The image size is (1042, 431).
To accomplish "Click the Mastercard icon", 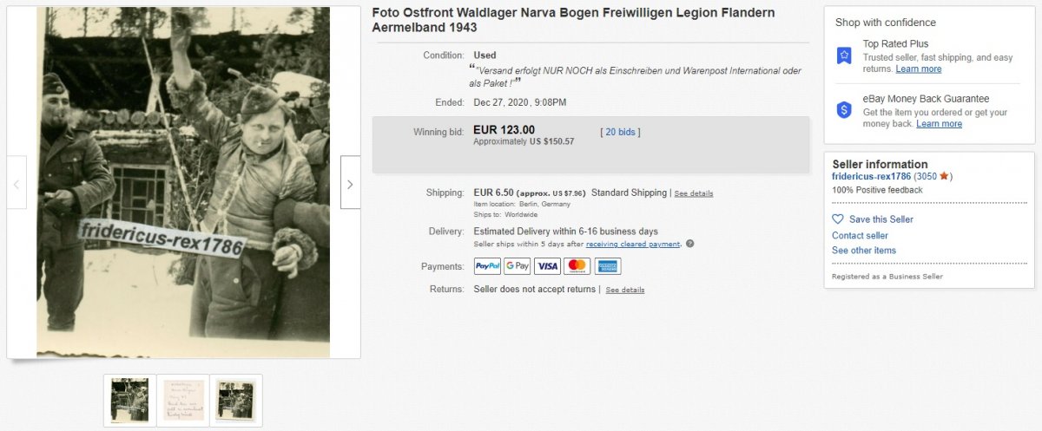I will [577, 266].
